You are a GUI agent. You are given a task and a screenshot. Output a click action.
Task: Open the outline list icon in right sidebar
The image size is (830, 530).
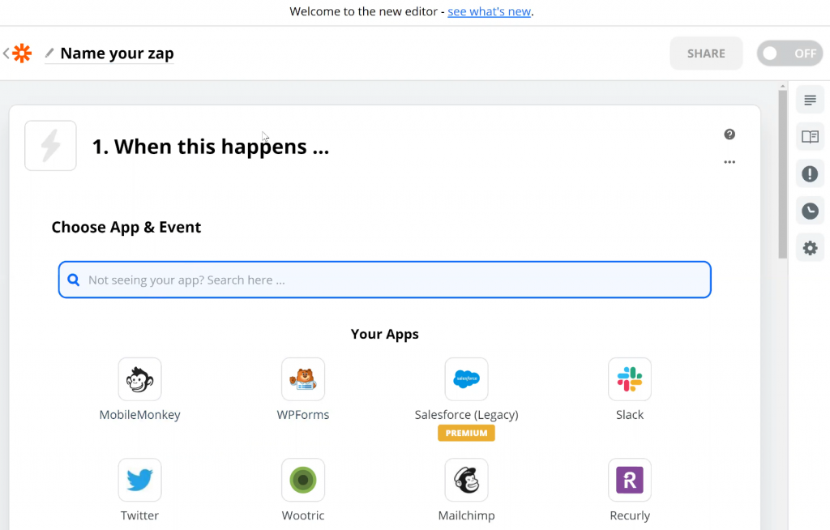pos(810,100)
